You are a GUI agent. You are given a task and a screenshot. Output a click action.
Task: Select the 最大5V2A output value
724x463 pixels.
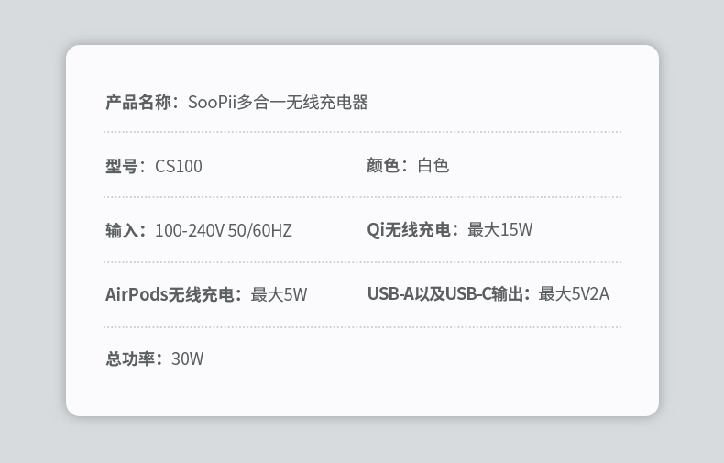pos(574,294)
